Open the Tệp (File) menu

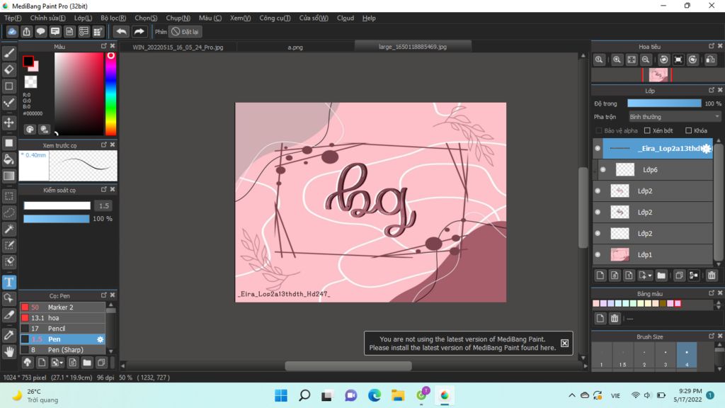pos(13,18)
